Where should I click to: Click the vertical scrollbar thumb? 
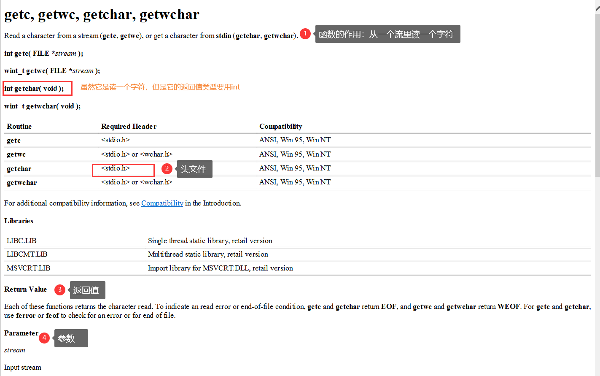597,95
